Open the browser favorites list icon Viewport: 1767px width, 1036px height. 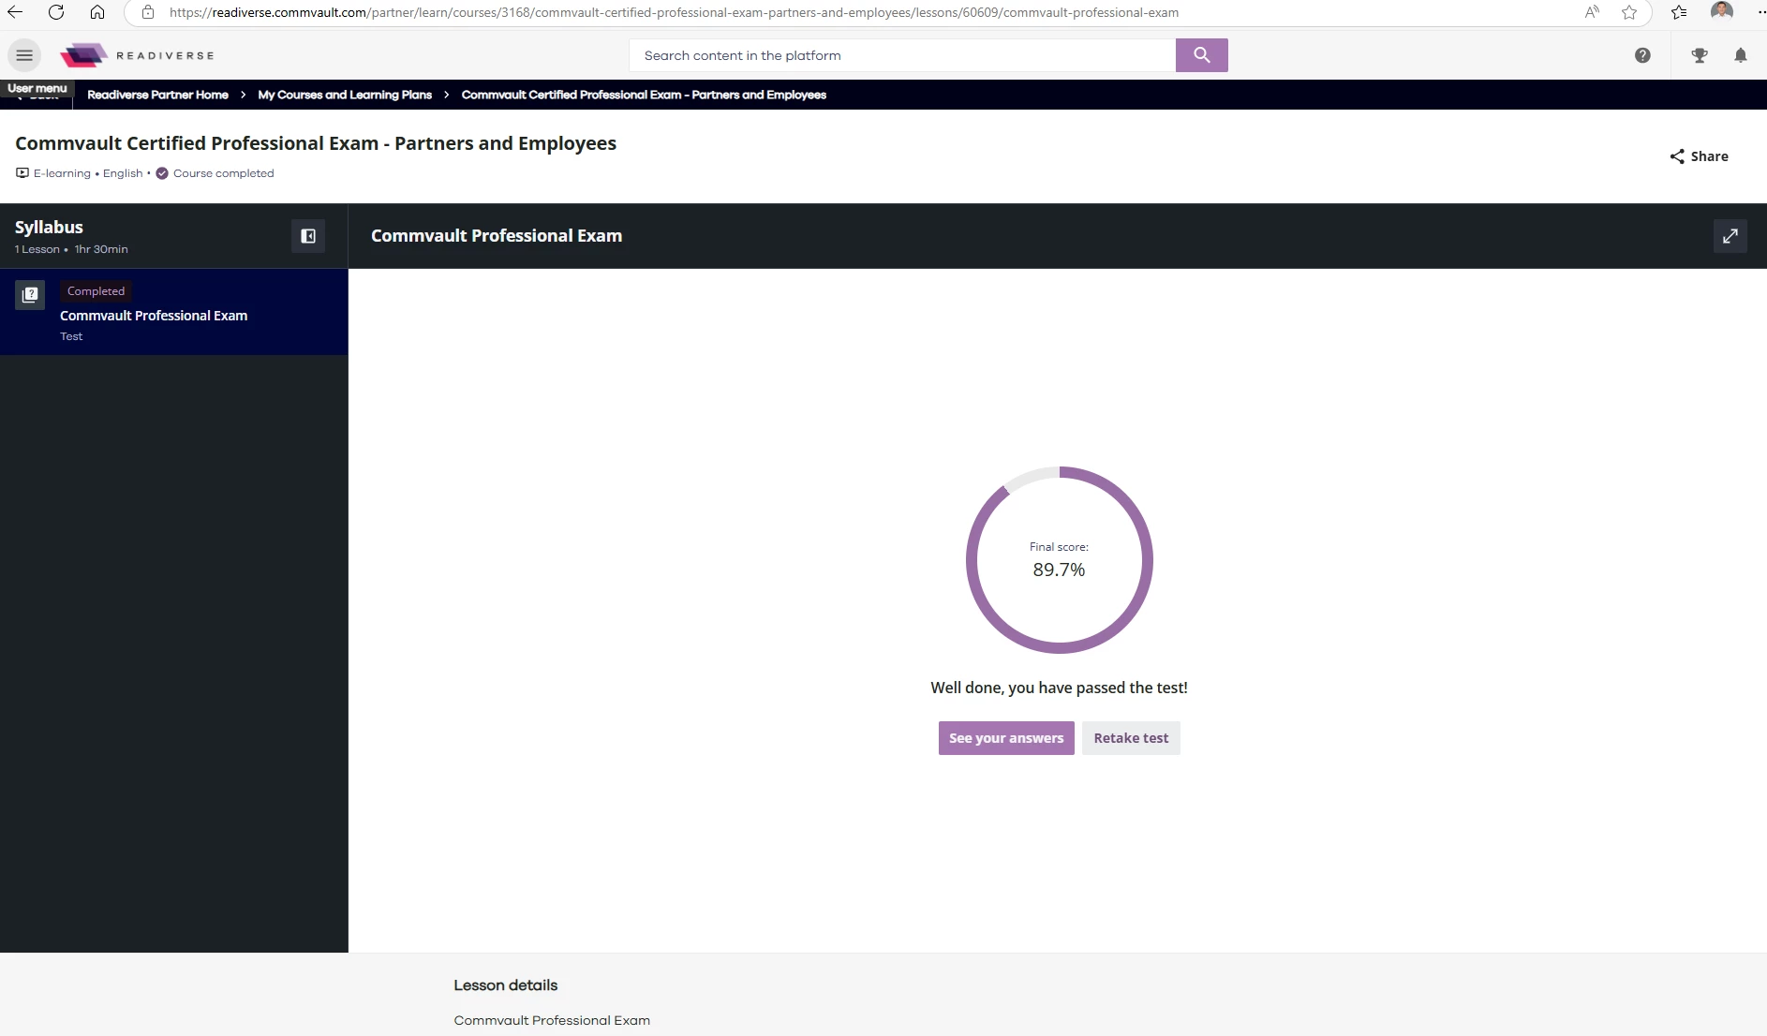[1679, 12]
